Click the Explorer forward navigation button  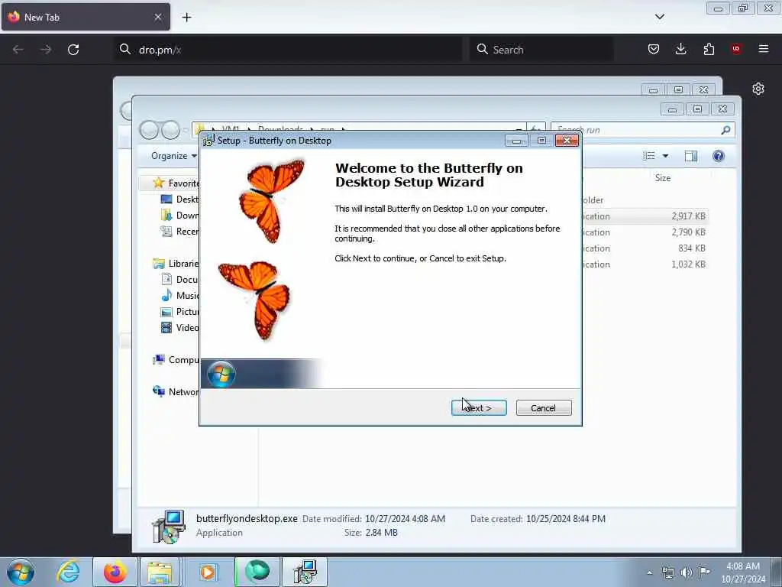click(170, 130)
